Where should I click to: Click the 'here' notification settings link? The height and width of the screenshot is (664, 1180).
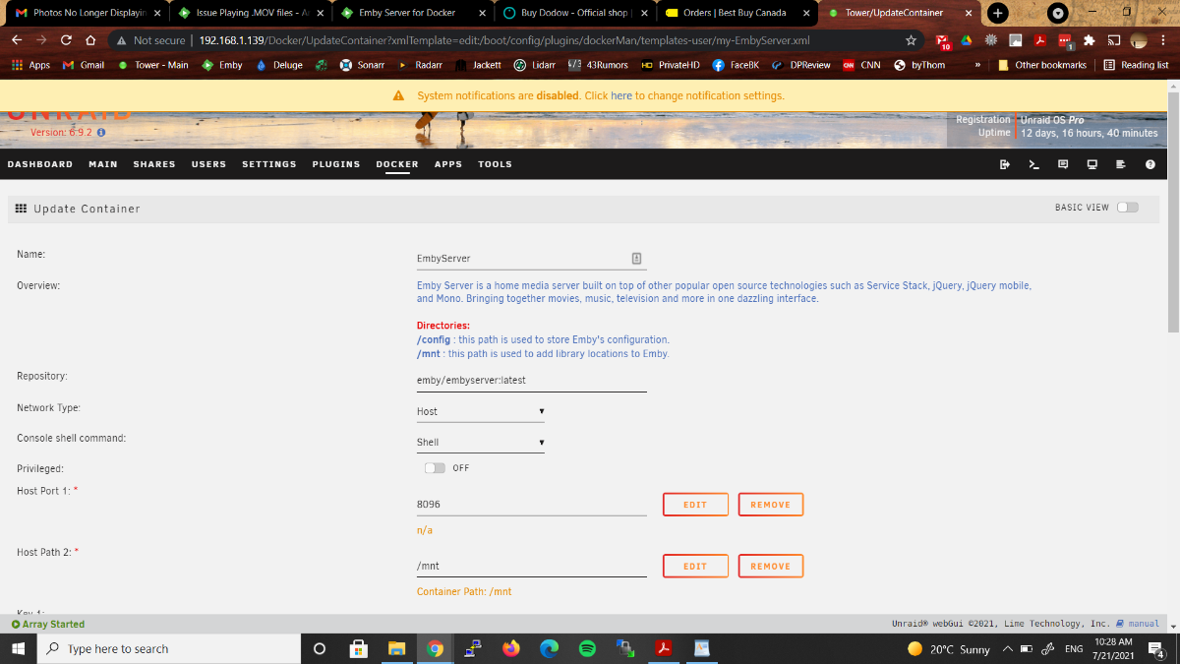(621, 96)
